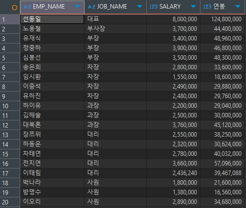The image size is (246, 208).
Task: Click the A-Z type icon beside JOB_NAME
Action: coord(92,7)
